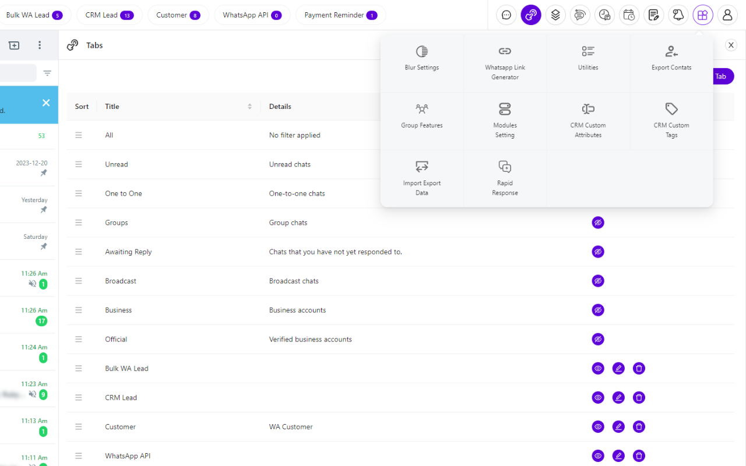746x466 pixels.
Task: Choose Export Contats option
Action: pyautogui.click(x=671, y=63)
